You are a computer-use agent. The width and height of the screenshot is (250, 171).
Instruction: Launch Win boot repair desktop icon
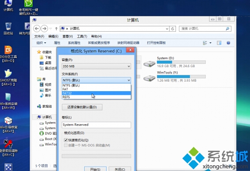8,125
